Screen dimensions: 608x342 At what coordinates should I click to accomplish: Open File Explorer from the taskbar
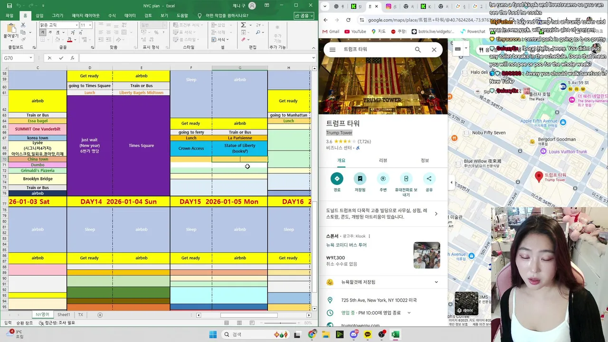pos(326,334)
